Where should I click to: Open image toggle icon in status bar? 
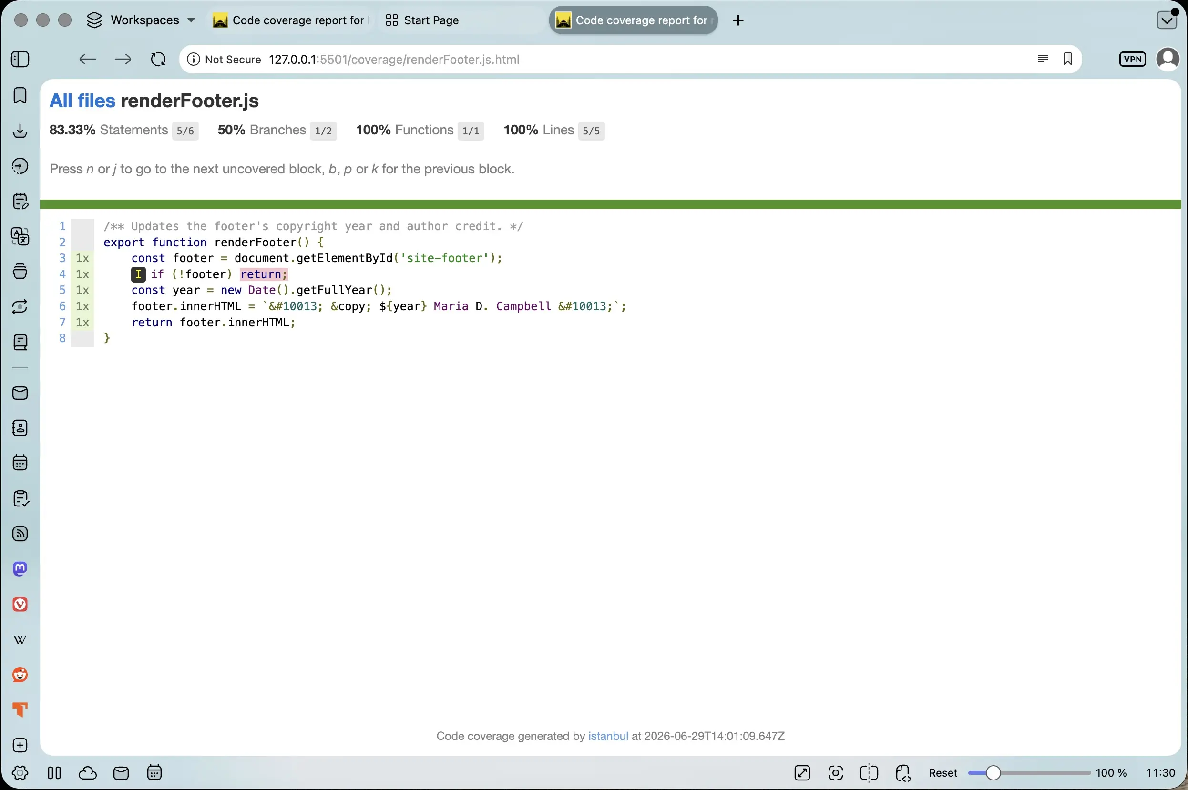coord(802,773)
